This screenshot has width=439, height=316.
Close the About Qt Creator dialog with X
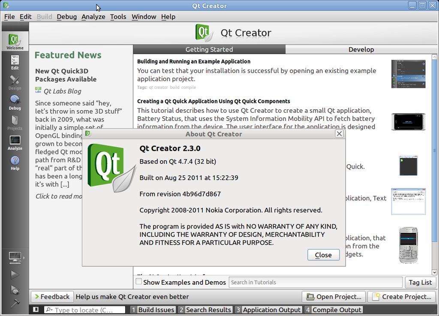click(339, 134)
